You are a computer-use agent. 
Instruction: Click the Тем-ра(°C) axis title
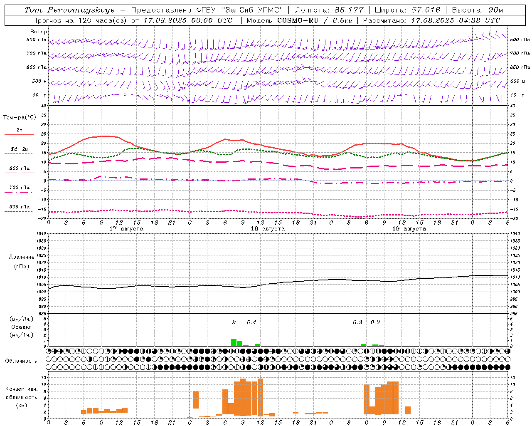[20, 118]
